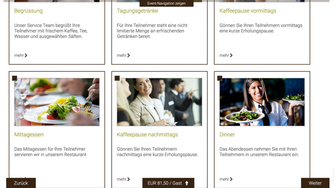
Task: Click the up arrow beside EUR 81,50 / Gast
Action: 187,183
